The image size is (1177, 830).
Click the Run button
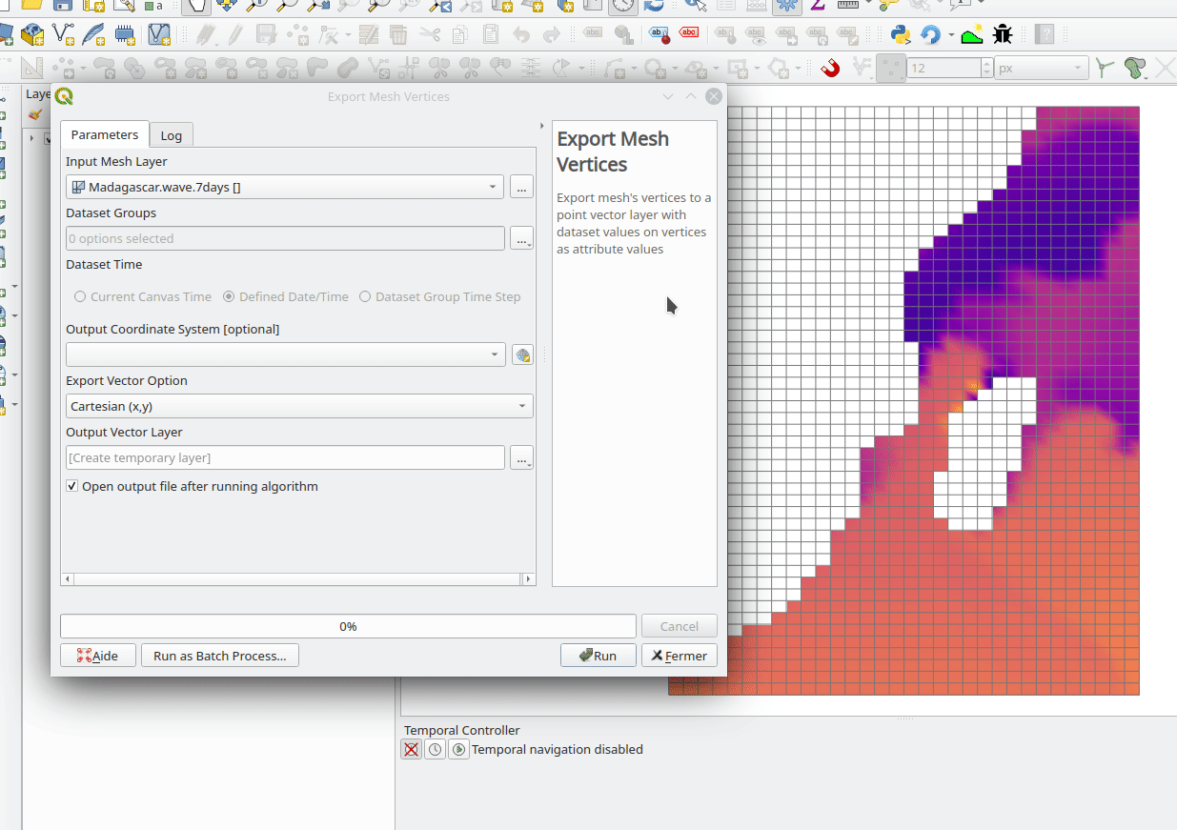598,656
